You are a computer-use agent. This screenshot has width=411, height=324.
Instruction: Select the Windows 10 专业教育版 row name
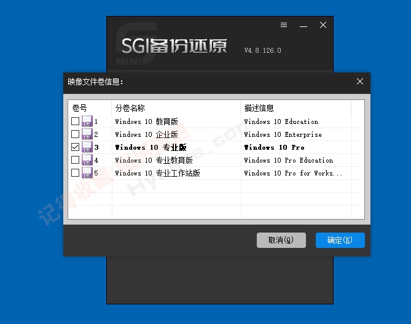pyautogui.click(x=154, y=160)
